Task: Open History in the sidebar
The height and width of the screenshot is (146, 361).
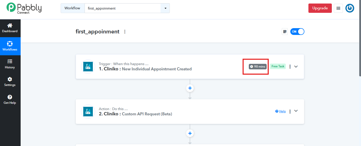Action: [x=10, y=64]
